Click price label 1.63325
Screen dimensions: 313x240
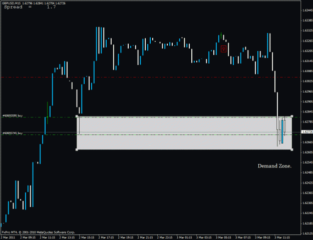click(307, 30)
